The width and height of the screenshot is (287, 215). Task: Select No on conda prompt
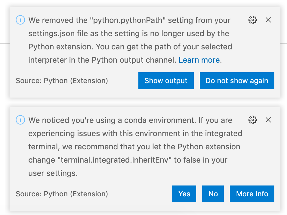213,194
